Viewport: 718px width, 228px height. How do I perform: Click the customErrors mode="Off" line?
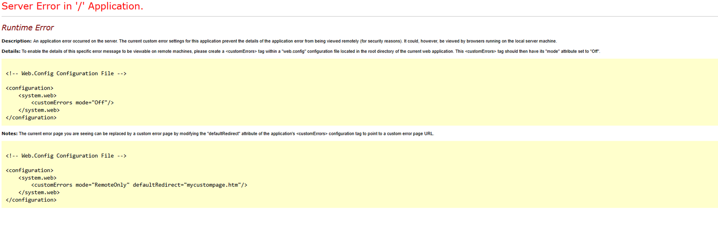pyautogui.click(x=72, y=103)
